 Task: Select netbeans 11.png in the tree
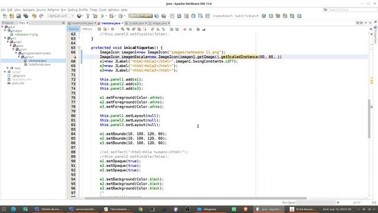(x=26, y=34)
